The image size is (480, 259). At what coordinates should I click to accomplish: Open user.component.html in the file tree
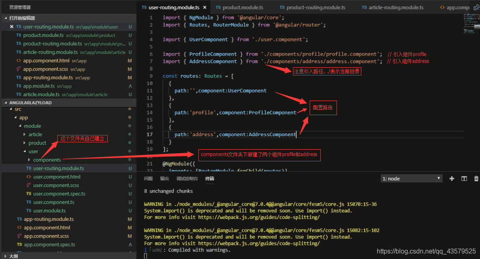(69, 177)
